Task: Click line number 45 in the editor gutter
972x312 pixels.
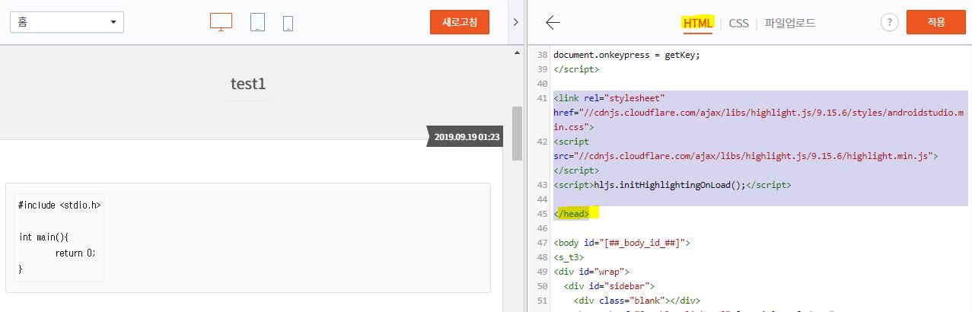Action: click(542, 214)
